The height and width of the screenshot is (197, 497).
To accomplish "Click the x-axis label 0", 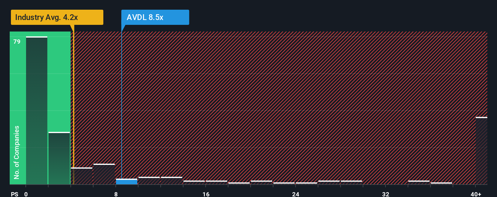I will pyautogui.click(x=26, y=194).
